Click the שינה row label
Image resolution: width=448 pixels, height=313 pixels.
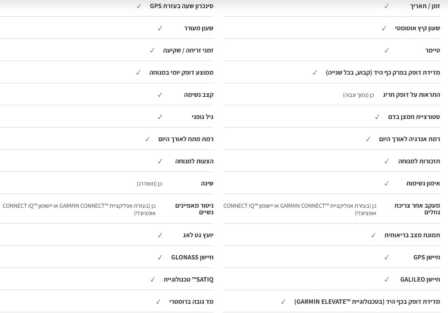point(207,183)
